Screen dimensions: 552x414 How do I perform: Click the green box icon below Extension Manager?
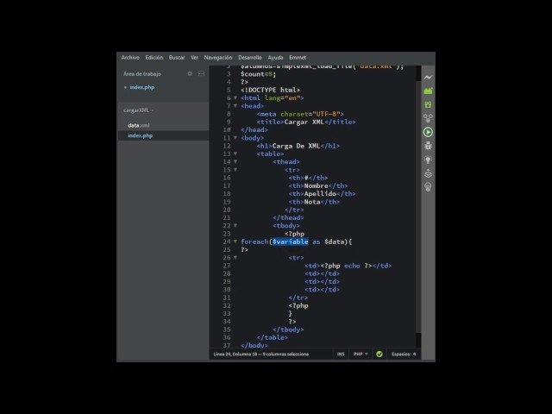tap(428, 104)
